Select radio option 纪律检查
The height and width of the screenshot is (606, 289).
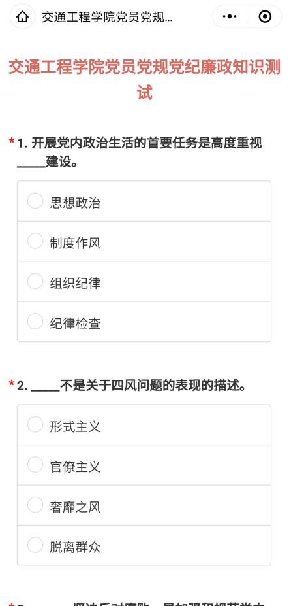click(35, 322)
